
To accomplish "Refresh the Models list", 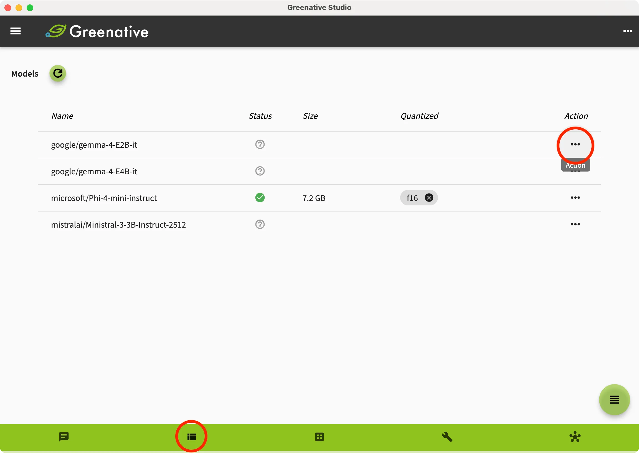I will click(x=58, y=73).
